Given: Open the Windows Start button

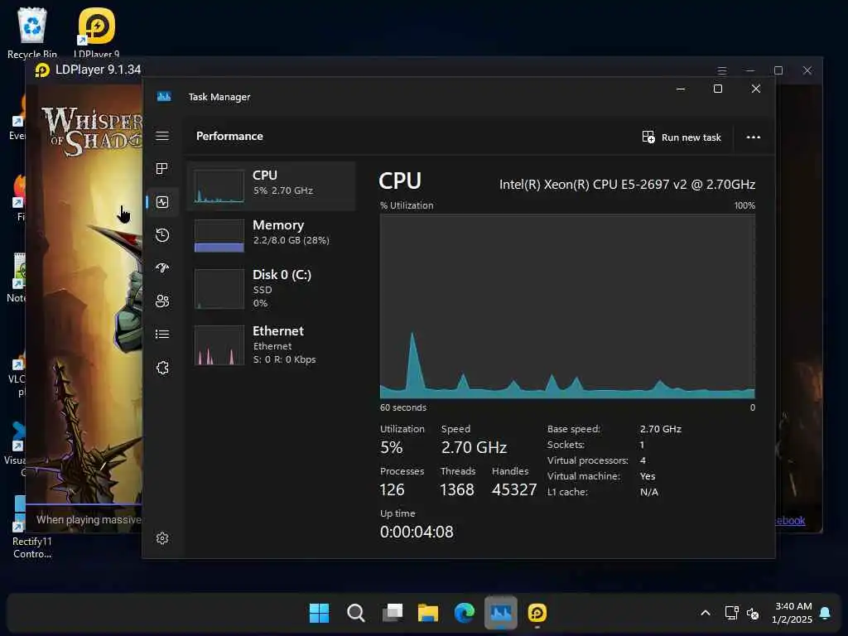Looking at the screenshot, I should click(x=319, y=613).
